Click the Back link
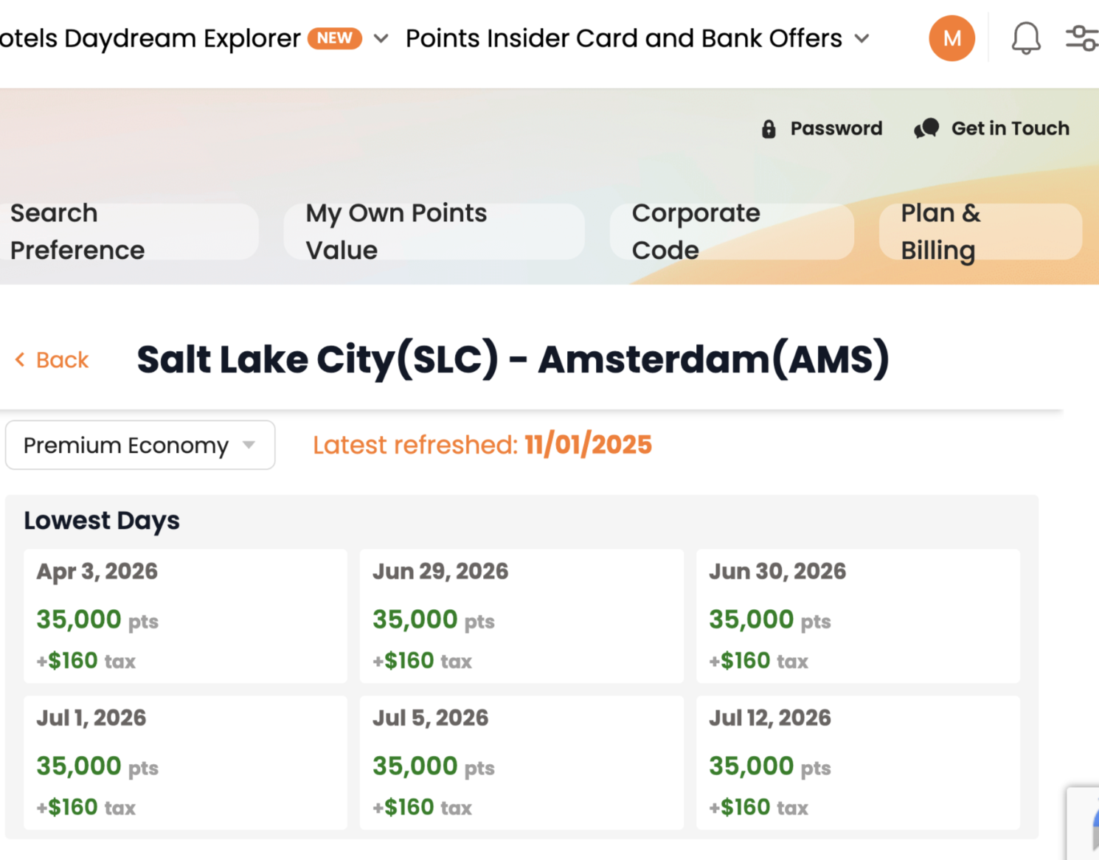The image size is (1099, 860). click(62, 360)
